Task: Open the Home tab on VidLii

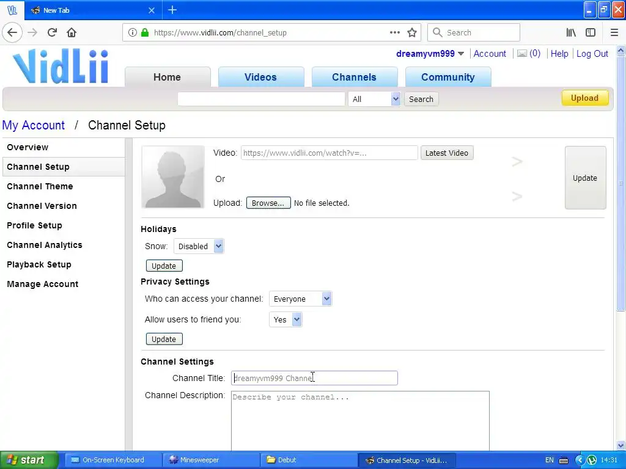Action: (168, 77)
